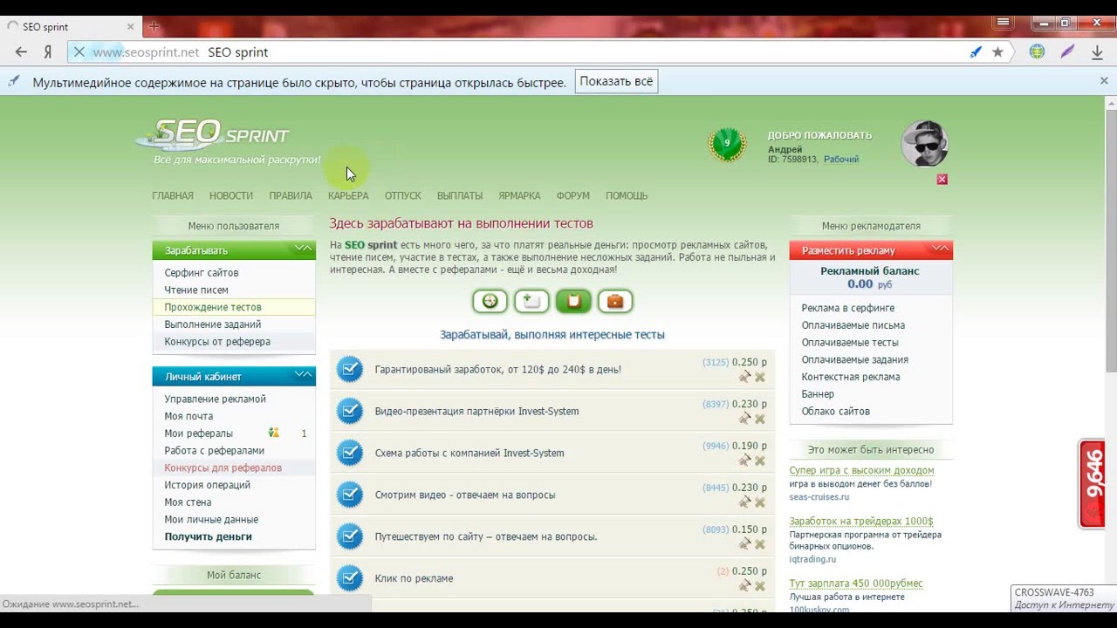Click the 'Показать всё' button
1117x628 pixels.
point(616,81)
